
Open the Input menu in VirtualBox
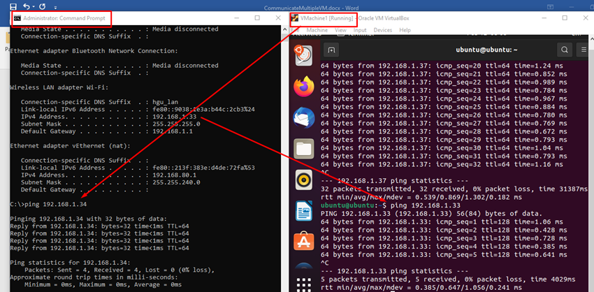click(x=360, y=30)
